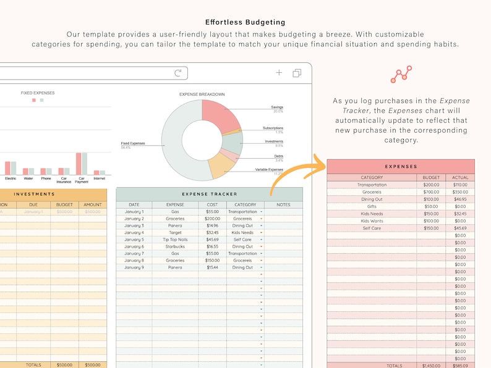Select the January 9 date cell
Screen dimensions: 491x368
[x=134, y=267]
